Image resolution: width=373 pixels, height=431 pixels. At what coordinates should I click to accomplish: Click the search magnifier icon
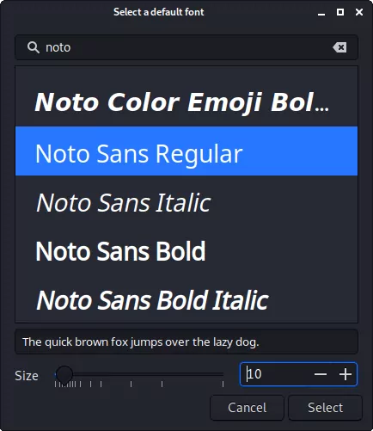point(34,47)
